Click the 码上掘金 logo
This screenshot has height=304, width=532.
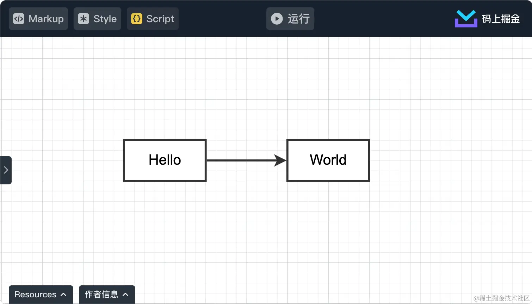(x=487, y=19)
